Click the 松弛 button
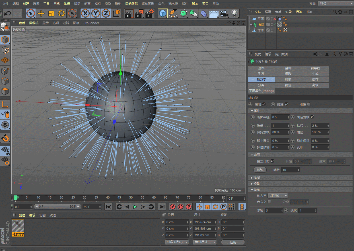The height and width of the screenshot is (251, 354). point(260,170)
